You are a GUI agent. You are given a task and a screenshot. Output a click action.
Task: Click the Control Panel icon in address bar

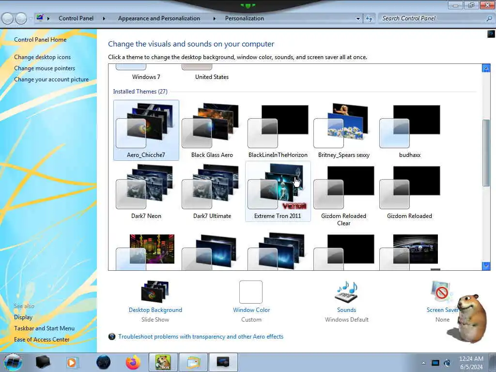[x=40, y=18]
